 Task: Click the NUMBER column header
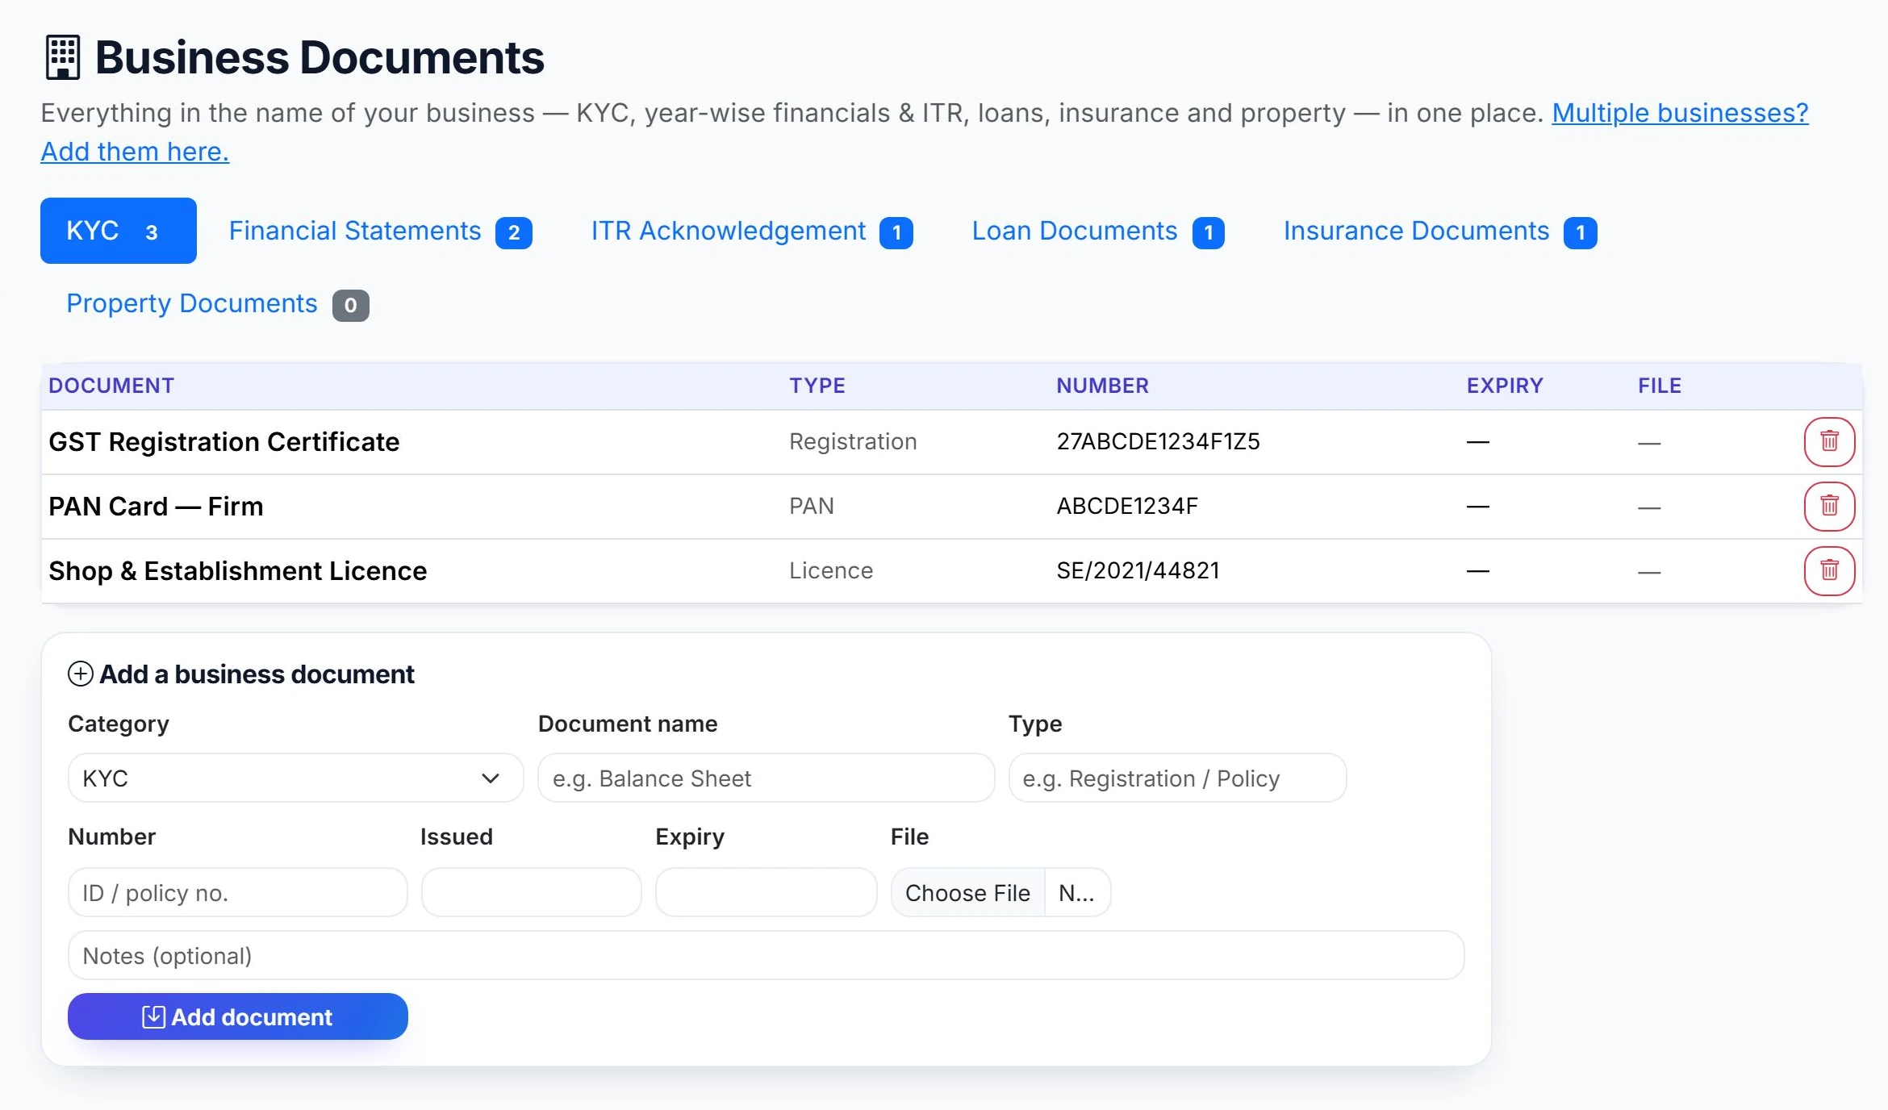click(1102, 386)
